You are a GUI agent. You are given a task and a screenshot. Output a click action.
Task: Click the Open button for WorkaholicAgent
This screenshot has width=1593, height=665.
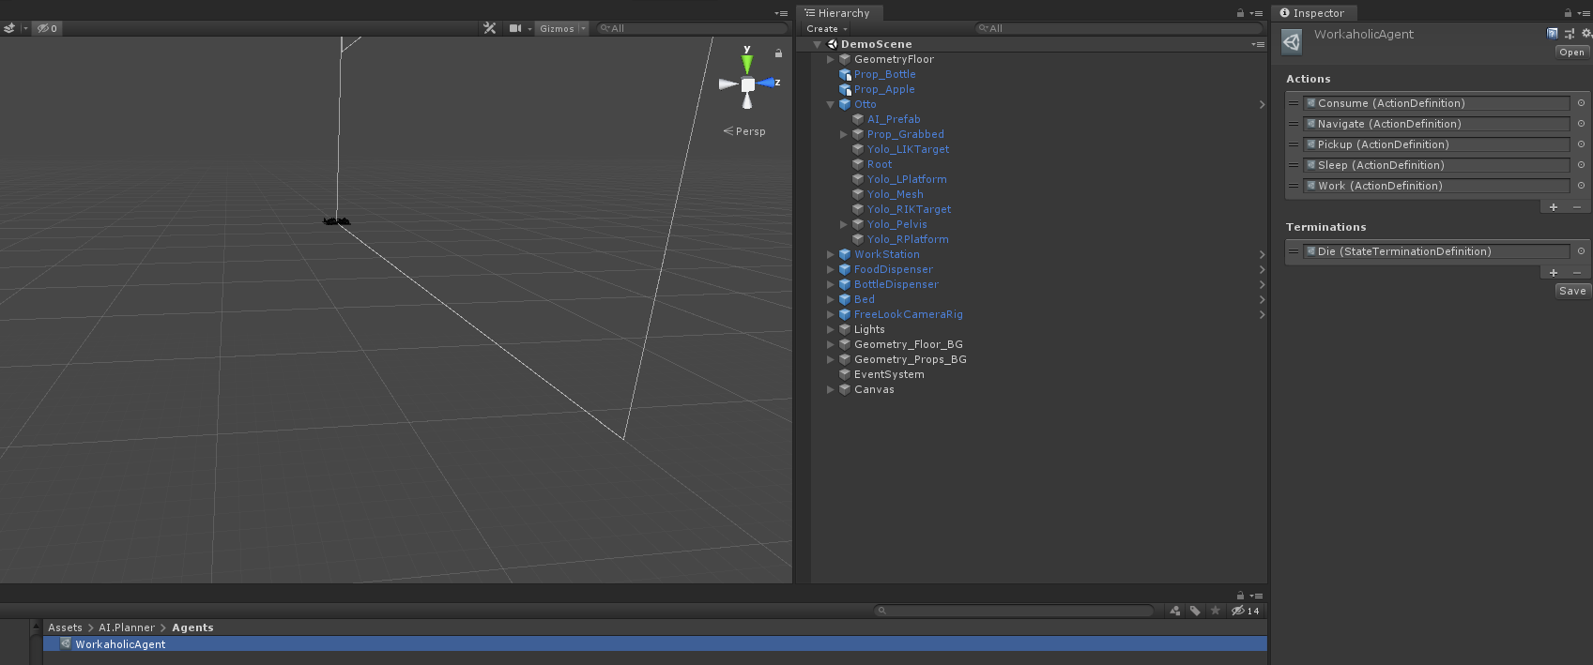1571,53
